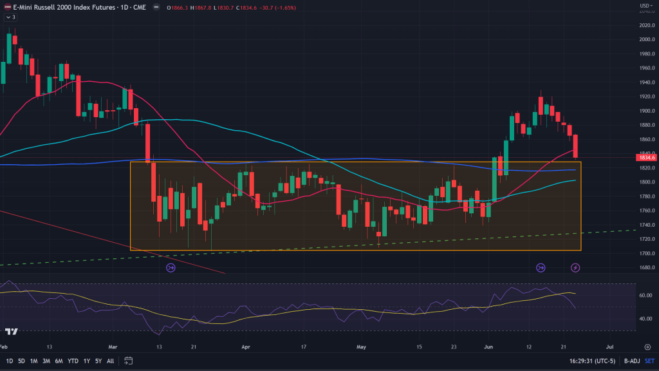Expand the collapsed indicators legend showing 3
Viewport: 659px width, 371px height.
[x=10, y=17]
